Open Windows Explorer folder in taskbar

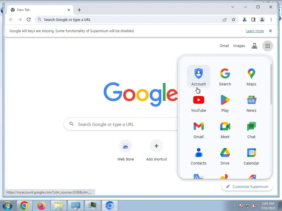coord(59,206)
